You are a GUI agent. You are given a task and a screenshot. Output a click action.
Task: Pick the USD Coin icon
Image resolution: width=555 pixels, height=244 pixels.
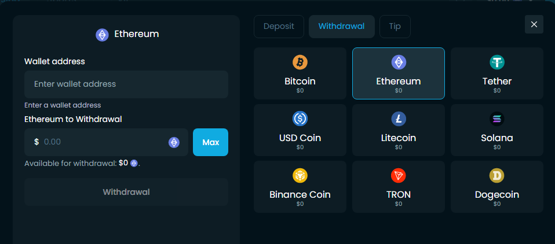point(300,119)
